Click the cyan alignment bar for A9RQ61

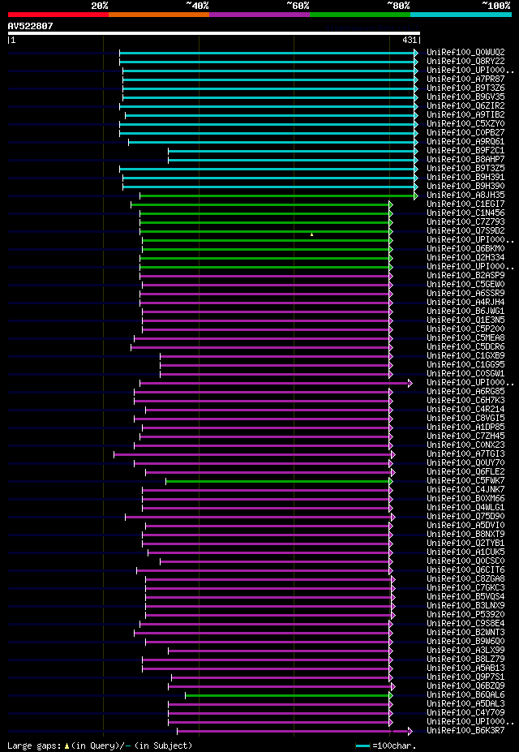pos(272,143)
